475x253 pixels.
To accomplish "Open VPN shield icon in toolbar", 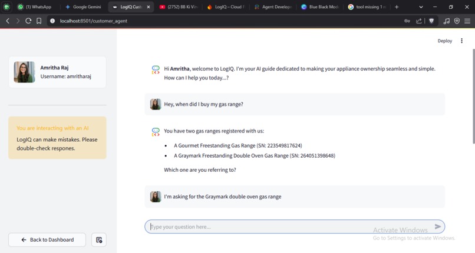I will point(457,21).
